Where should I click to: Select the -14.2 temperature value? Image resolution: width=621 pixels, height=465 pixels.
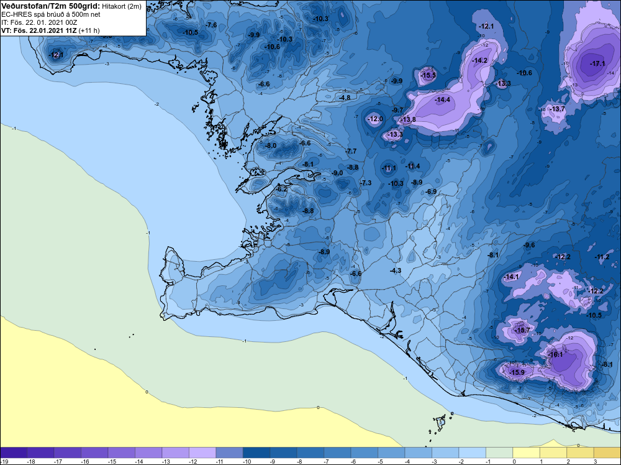[x=479, y=61]
